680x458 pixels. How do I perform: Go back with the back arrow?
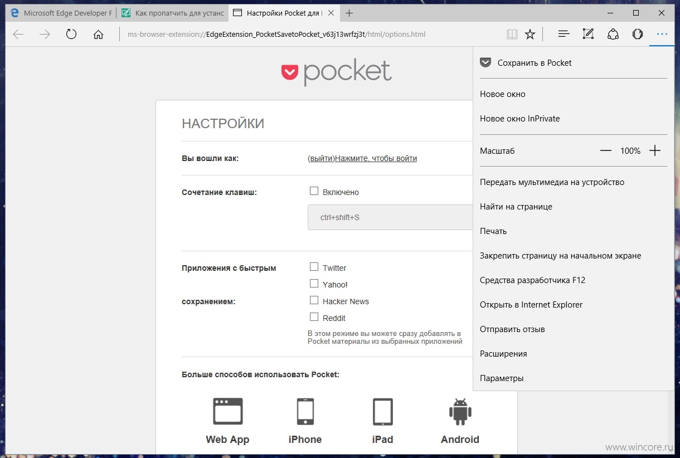(18, 35)
